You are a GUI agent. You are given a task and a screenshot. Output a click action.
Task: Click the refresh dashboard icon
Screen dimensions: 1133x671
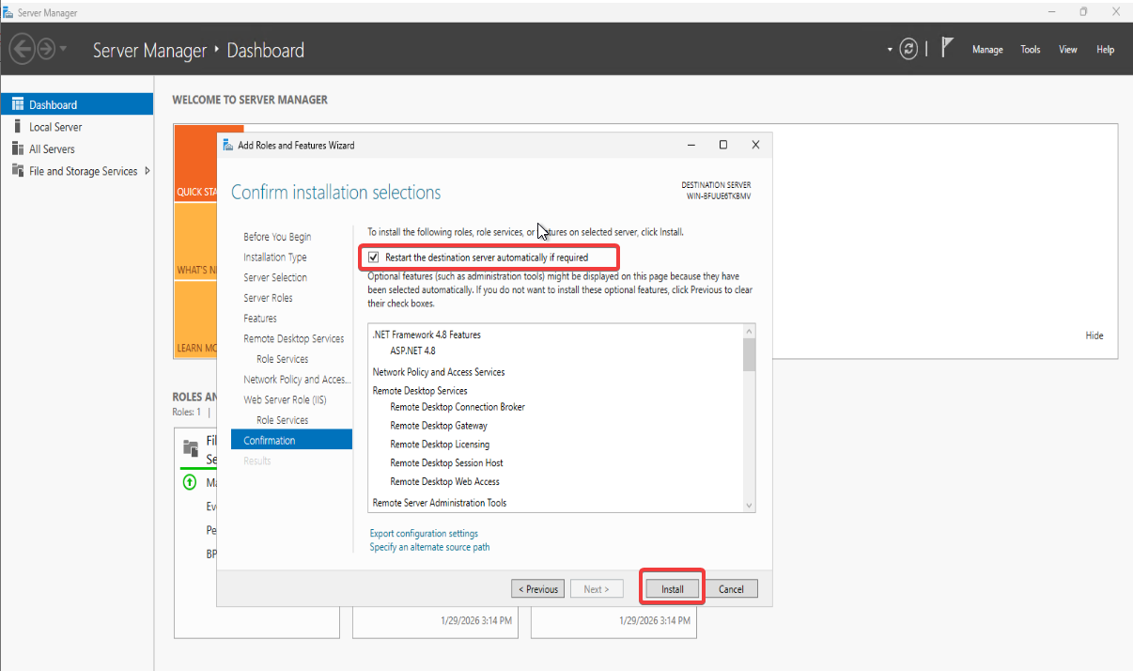pyautogui.click(x=908, y=50)
